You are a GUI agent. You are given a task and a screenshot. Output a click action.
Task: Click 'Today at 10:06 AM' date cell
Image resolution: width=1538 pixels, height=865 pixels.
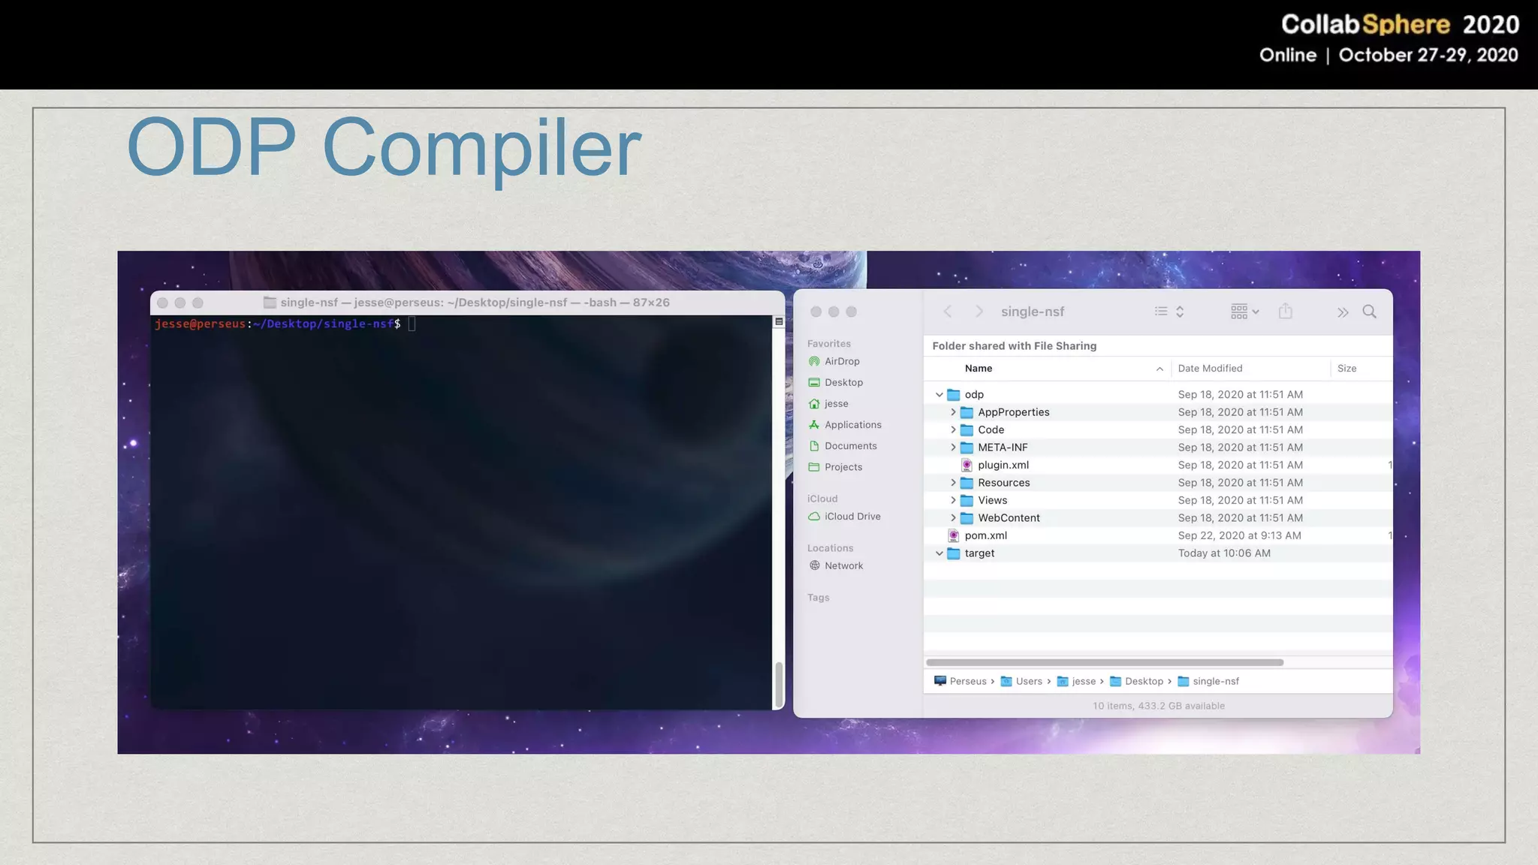tap(1224, 553)
